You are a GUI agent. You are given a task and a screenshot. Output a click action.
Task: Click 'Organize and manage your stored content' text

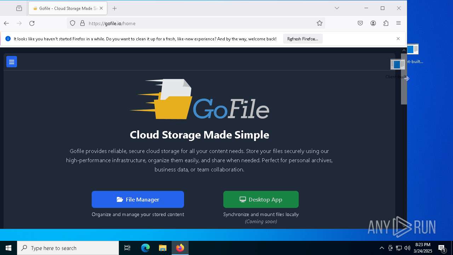tap(138, 214)
